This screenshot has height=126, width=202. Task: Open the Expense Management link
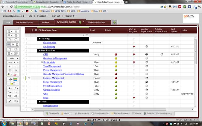54,78
